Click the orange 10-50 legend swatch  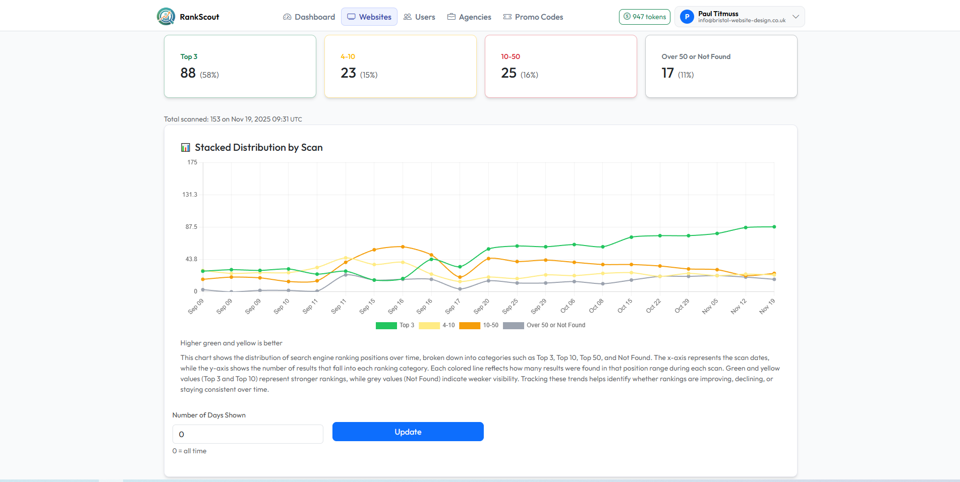click(x=470, y=325)
